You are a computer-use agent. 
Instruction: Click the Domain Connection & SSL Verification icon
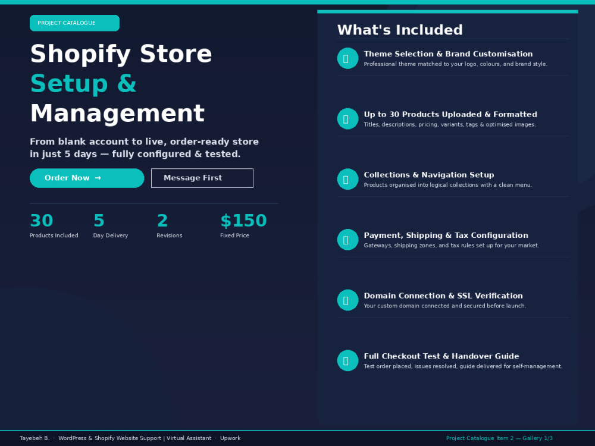coord(347,300)
